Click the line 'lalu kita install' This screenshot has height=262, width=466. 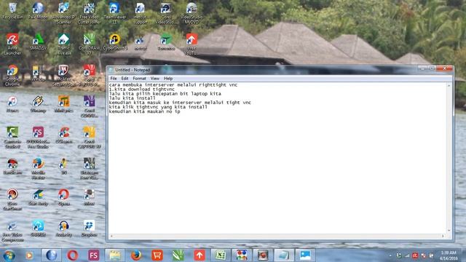tap(133, 98)
